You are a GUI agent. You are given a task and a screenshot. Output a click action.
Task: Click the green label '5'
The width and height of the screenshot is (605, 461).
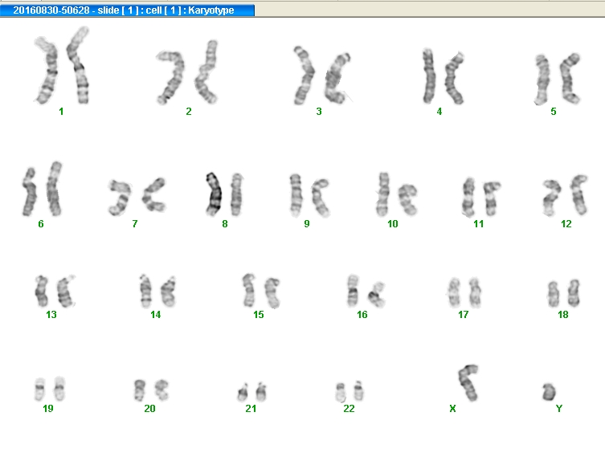point(554,112)
